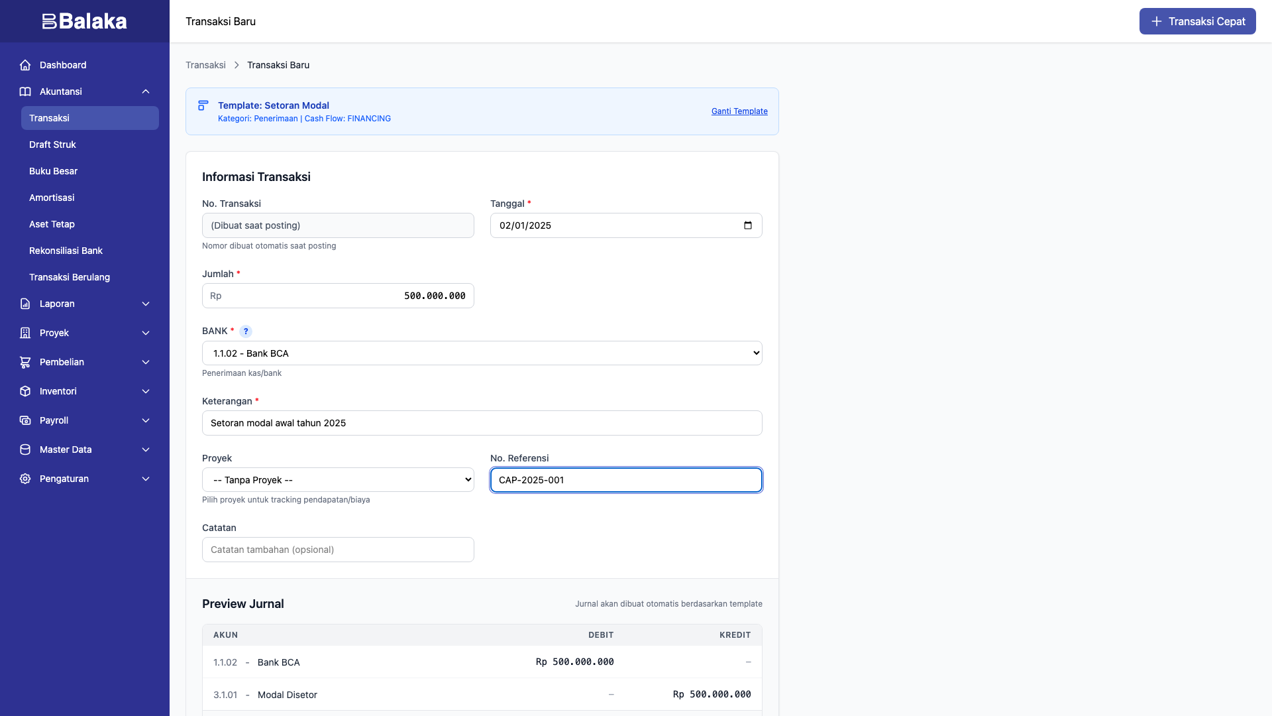Click the Catatan input field

[338, 550]
